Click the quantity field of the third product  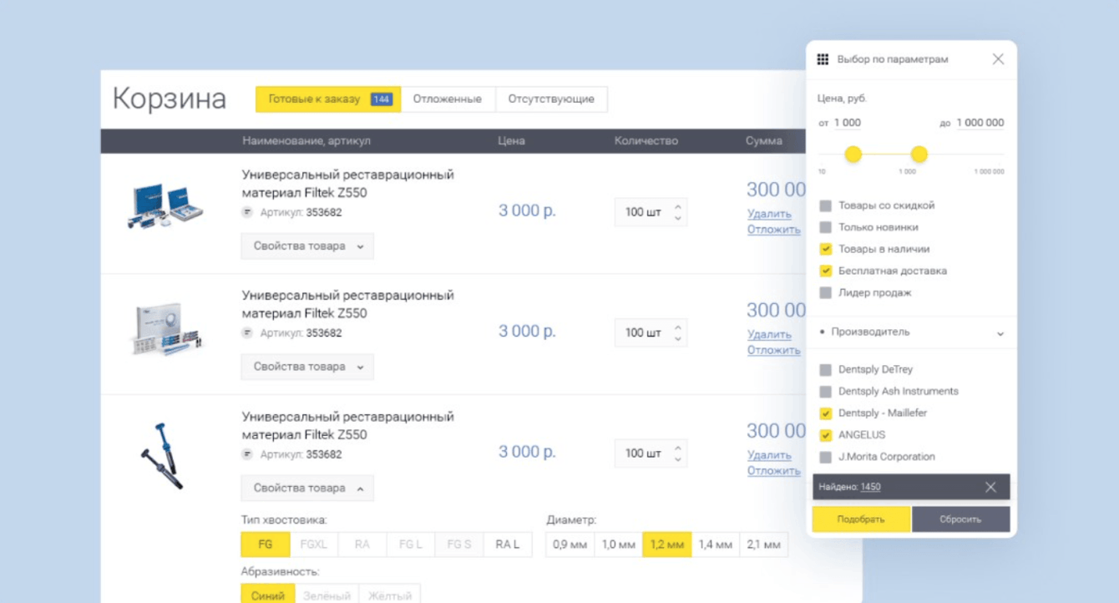coord(651,454)
